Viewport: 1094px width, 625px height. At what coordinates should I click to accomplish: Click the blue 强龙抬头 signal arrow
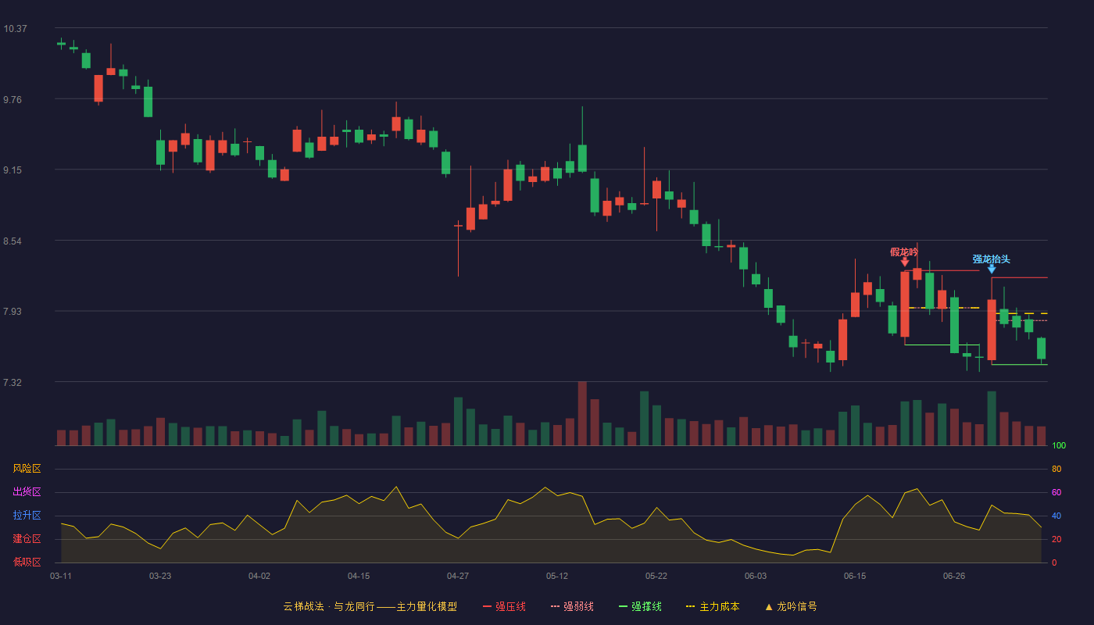coord(992,269)
